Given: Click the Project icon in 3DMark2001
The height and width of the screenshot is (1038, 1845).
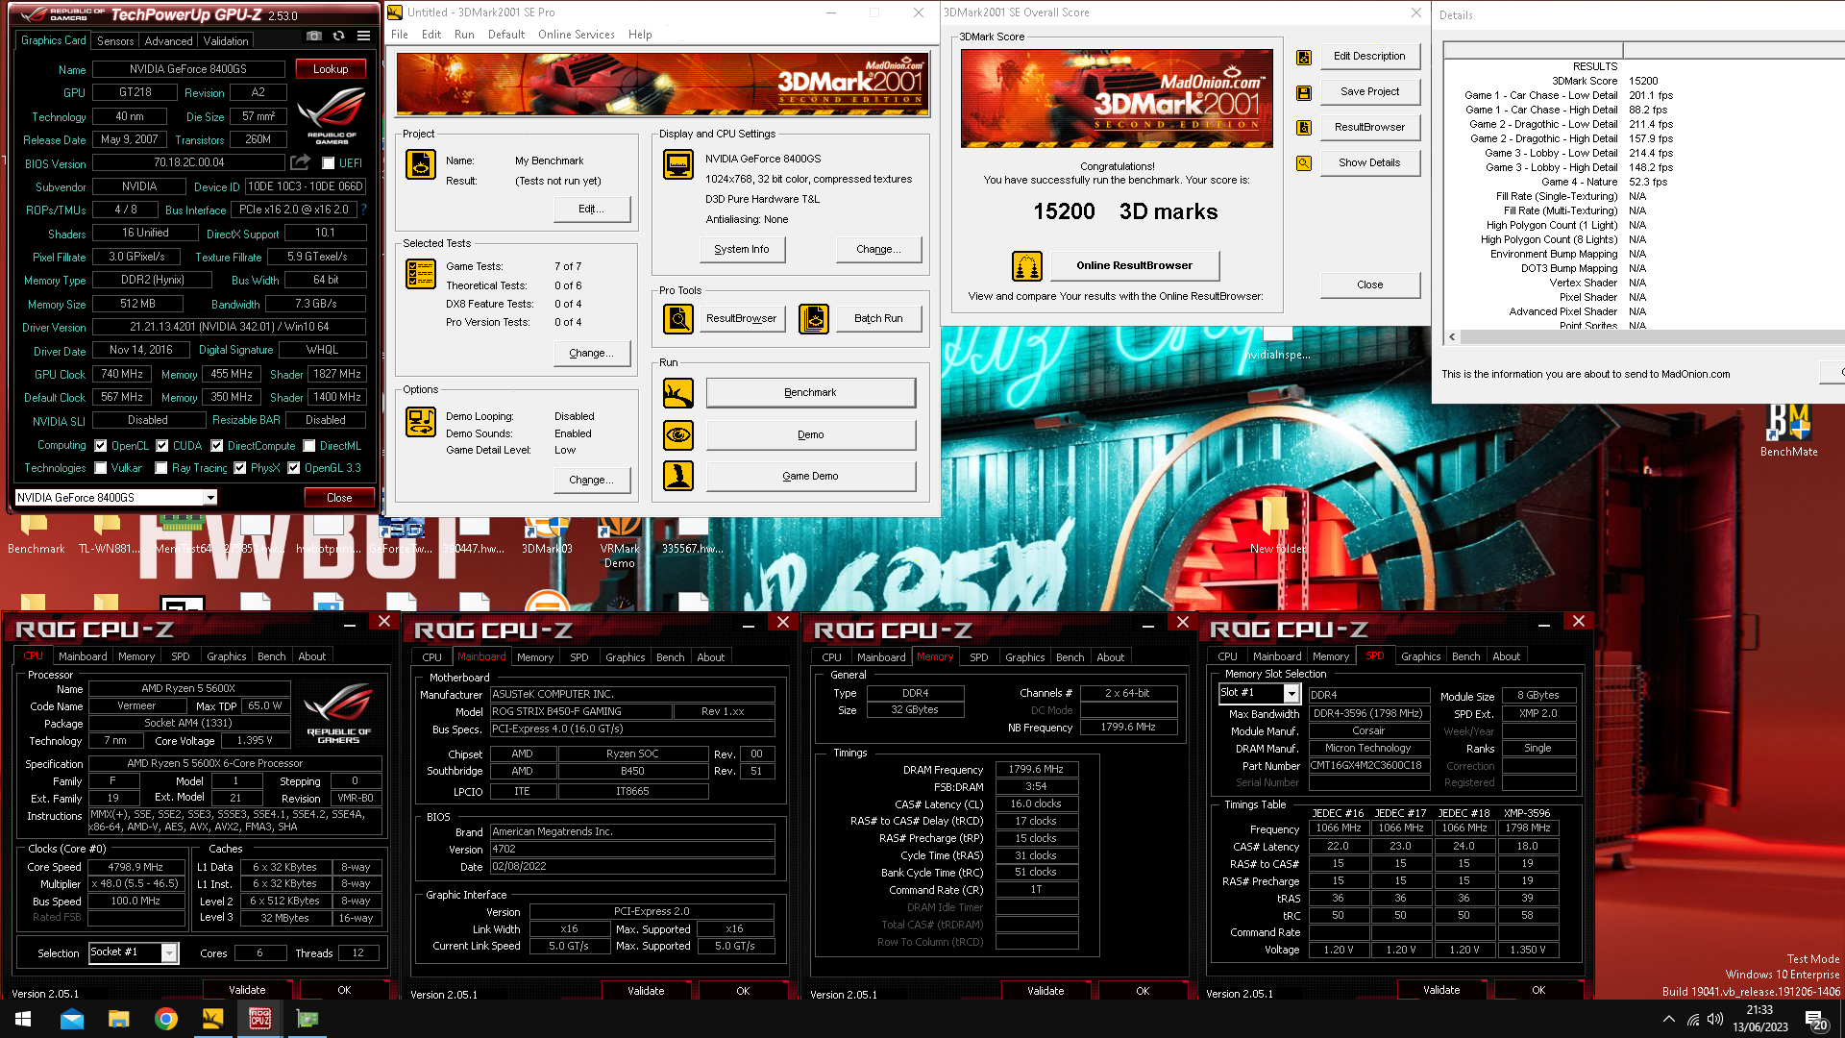Looking at the screenshot, I should coord(421,165).
